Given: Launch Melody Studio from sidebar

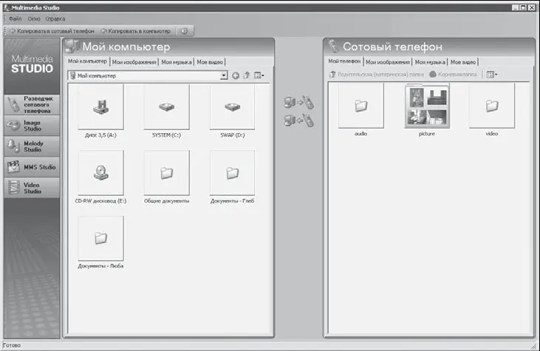Looking at the screenshot, I should pyautogui.click(x=32, y=146).
